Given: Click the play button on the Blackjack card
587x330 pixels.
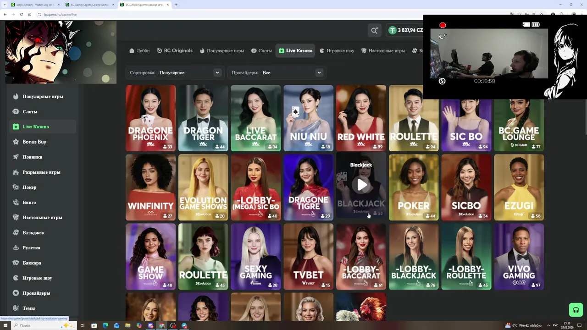Looking at the screenshot, I should pyautogui.click(x=362, y=185).
